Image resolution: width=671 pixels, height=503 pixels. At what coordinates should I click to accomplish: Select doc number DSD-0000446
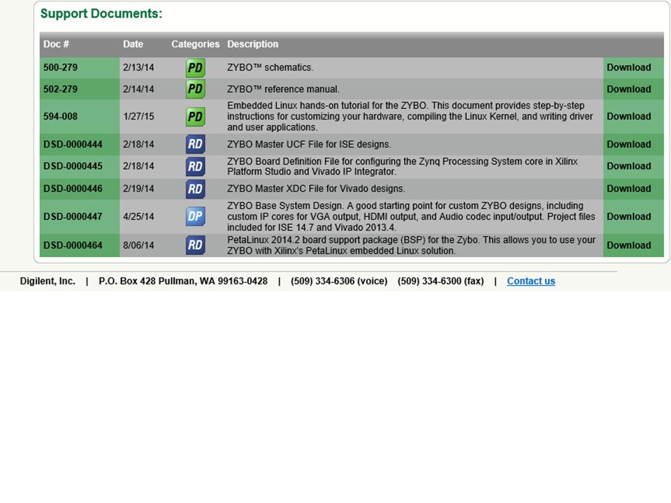73,189
